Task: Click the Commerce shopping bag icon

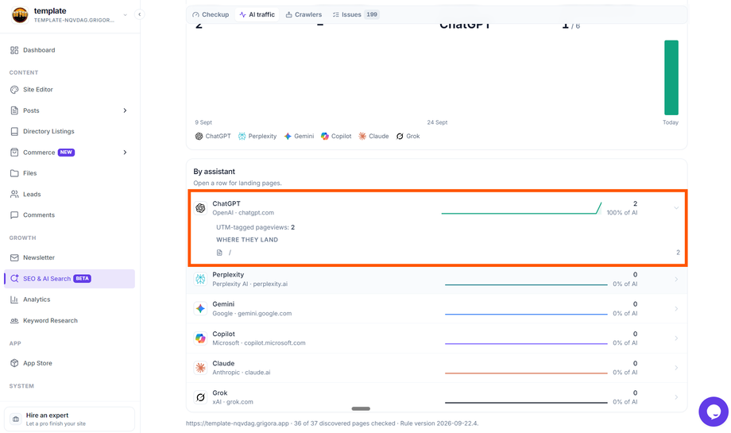Action: tap(14, 153)
